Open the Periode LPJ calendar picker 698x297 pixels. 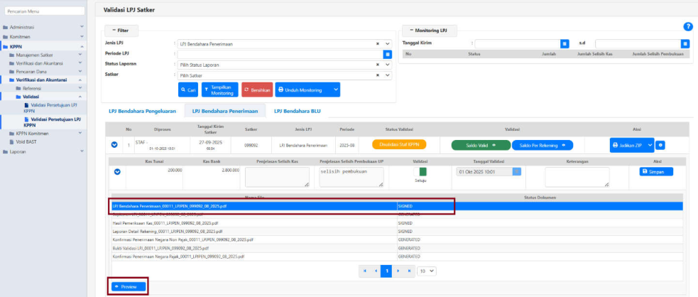pyautogui.click(x=388, y=54)
